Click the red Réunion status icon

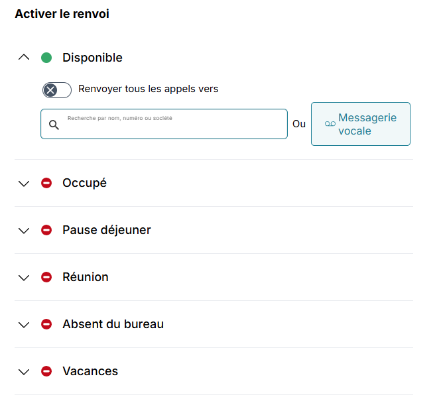(x=46, y=277)
